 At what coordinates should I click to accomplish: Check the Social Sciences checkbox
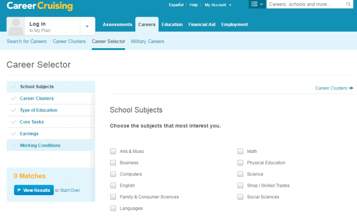pos(240,197)
